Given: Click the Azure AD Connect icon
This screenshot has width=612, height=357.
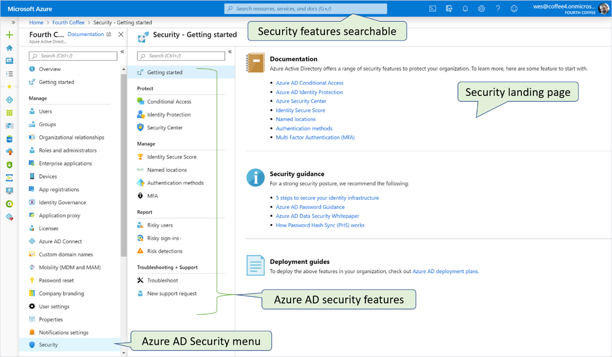Looking at the screenshot, I should pos(32,241).
